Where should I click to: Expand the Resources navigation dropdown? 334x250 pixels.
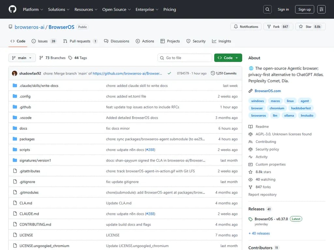click(x=85, y=9)
